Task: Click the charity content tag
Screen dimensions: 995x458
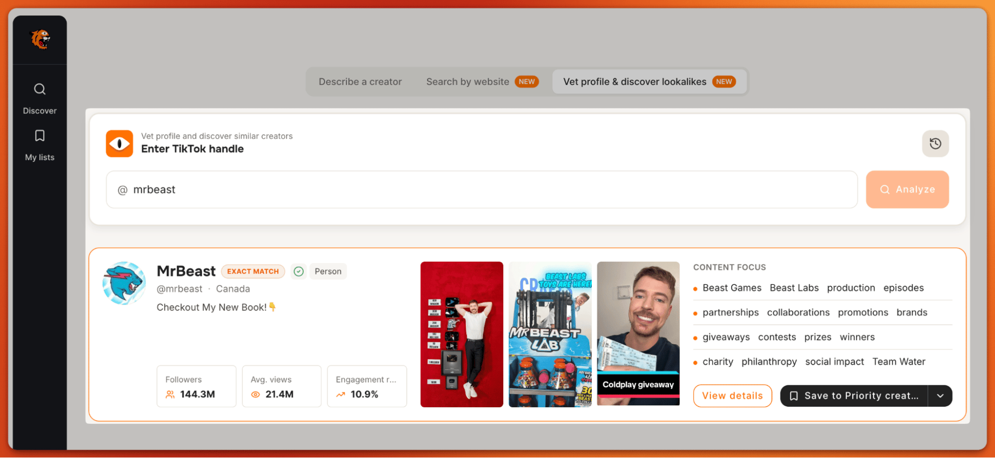Action: click(x=718, y=362)
